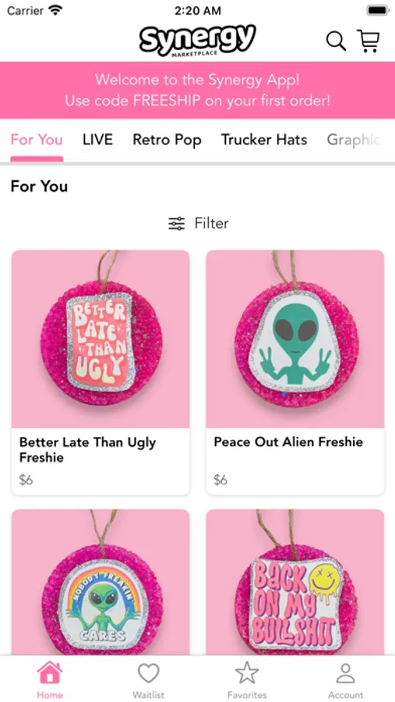Screen dimensions: 395x702
Task: Tap the Filter sliders icon
Action: 176,223
